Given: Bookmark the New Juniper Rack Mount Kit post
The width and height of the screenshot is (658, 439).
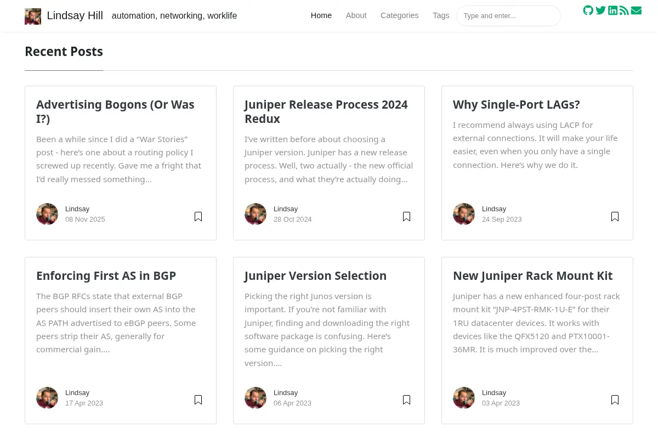Looking at the screenshot, I should click(x=615, y=400).
